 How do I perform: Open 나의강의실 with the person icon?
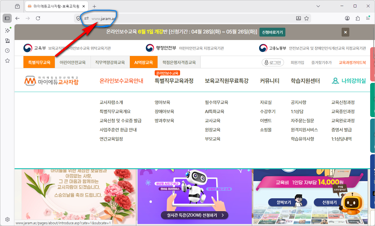coord(349,81)
